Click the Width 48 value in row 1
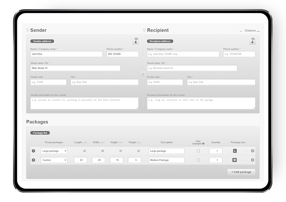This screenshot has height=202, width=286. click(102, 151)
